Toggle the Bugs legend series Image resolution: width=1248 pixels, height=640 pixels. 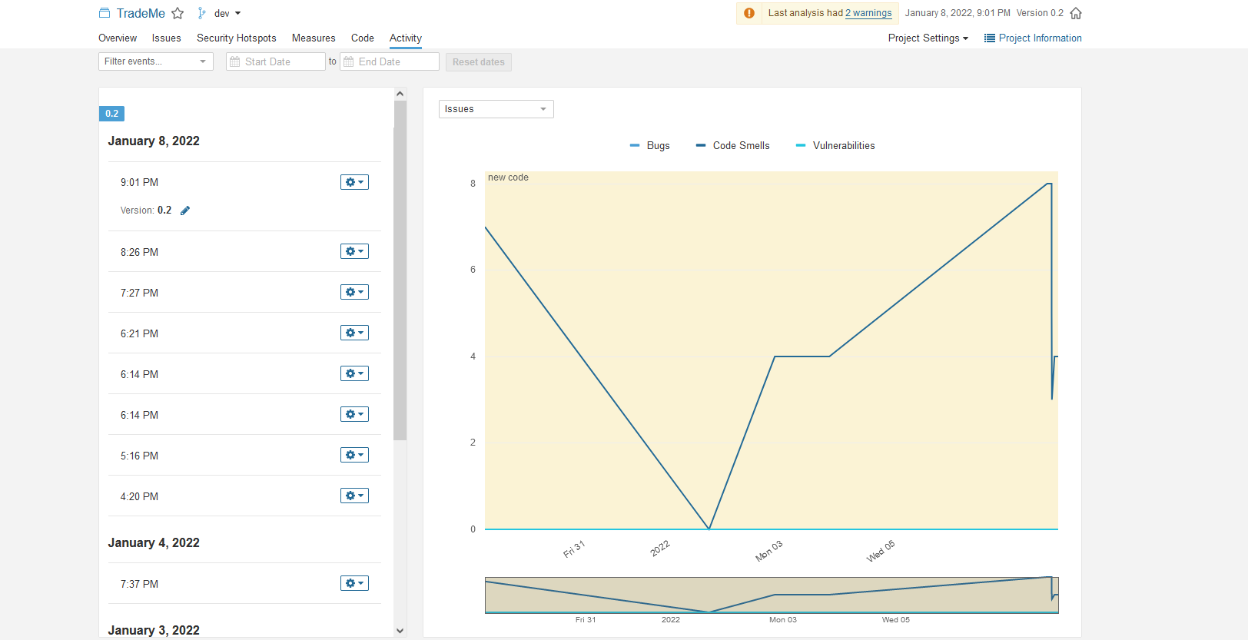[649, 145]
